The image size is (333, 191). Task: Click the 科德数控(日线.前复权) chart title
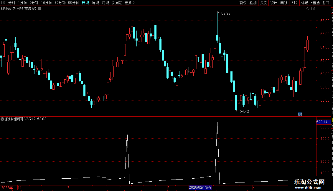point(19,9)
